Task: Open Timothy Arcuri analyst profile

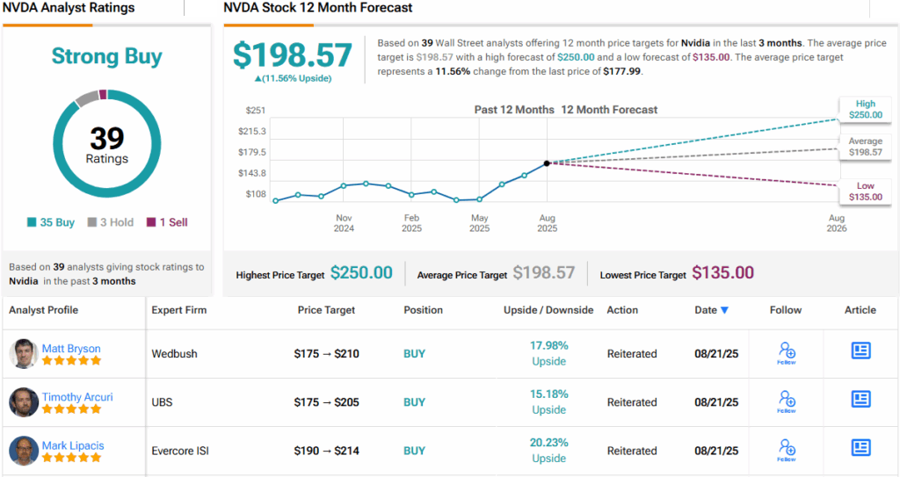Action: (77, 397)
